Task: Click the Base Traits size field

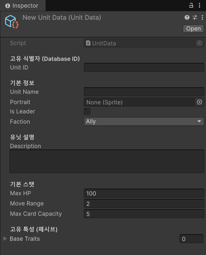Action: tap(191, 239)
